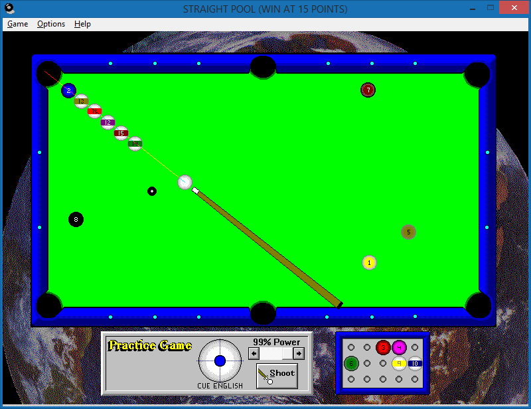Click the striped 14 ball
The width and height of the screenshot is (531, 409).
coord(135,143)
